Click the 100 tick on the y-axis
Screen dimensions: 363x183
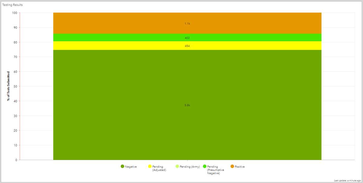coord(15,13)
